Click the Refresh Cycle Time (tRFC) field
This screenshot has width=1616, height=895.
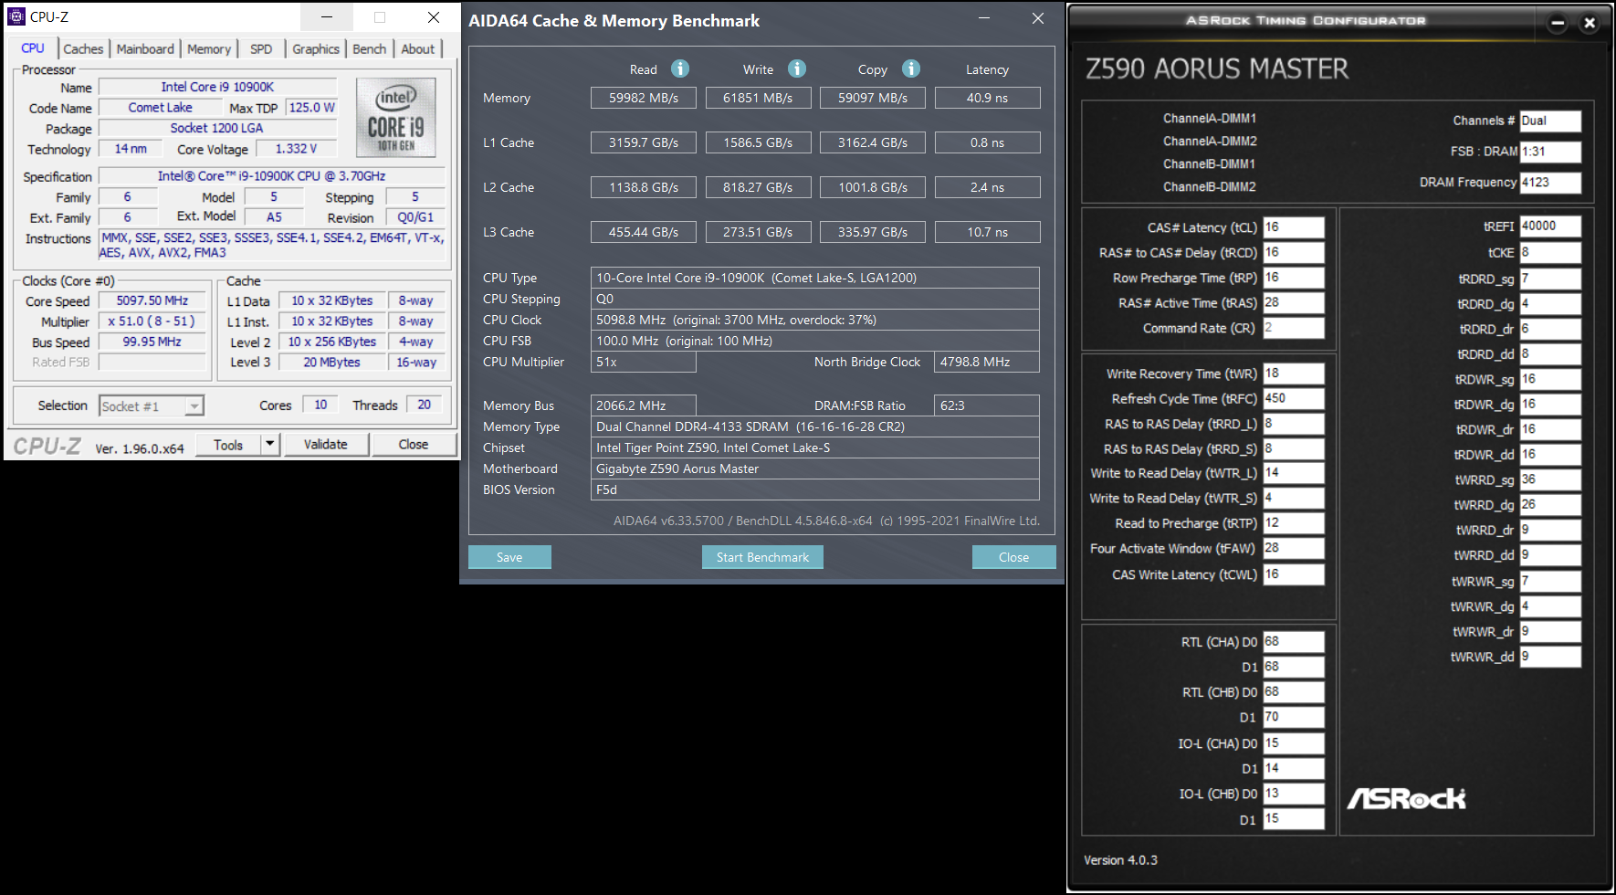(1294, 399)
